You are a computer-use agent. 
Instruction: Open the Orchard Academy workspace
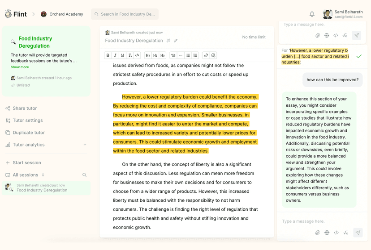62,14
